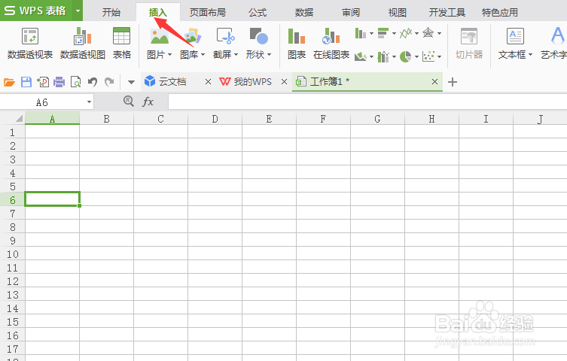Click the export to PDF icon
The height and width of the screenshot is (361, 567).
[x=43, y=82]
